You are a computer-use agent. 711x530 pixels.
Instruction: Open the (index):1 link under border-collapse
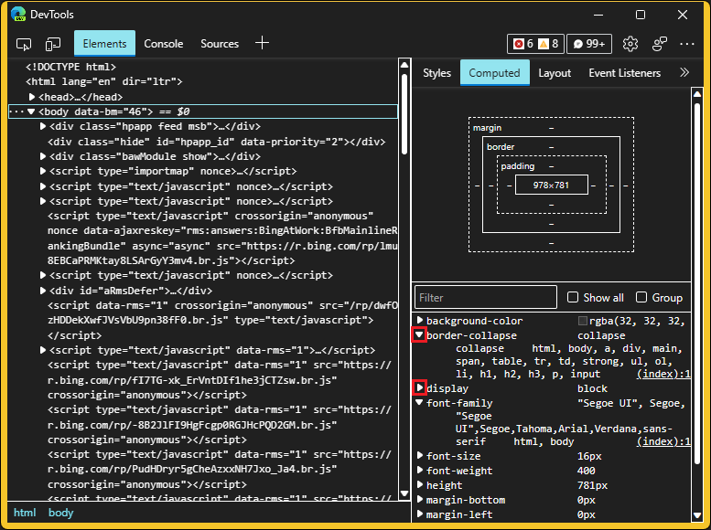pyautogui.click(x=663, y=374)
